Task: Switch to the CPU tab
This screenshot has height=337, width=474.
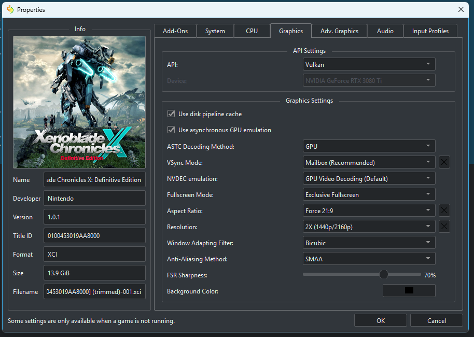Action: [x=252, y=31]
